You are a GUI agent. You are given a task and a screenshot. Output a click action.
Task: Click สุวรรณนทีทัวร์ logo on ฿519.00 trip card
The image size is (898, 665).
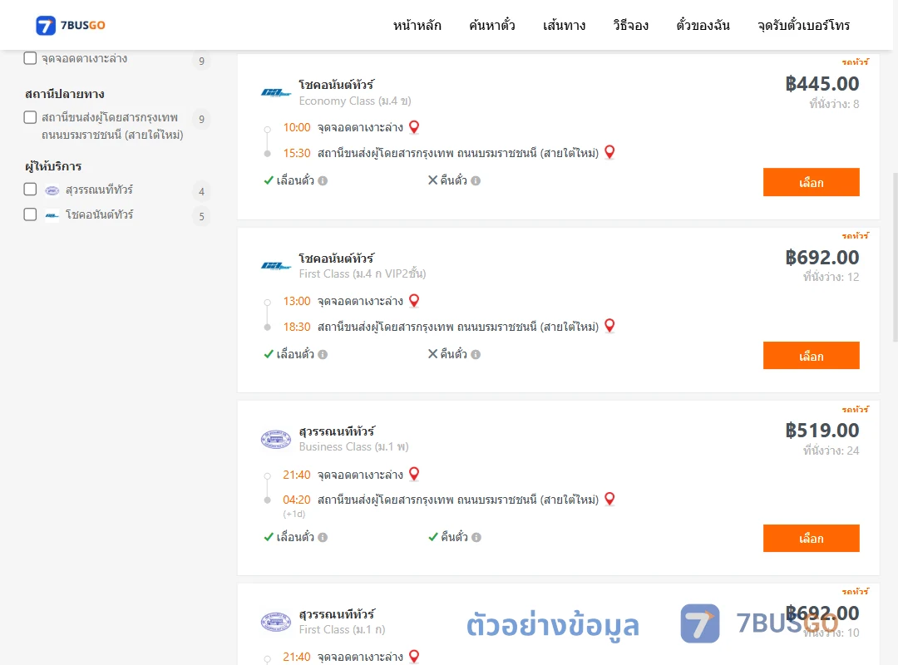[x=276, y=440]
